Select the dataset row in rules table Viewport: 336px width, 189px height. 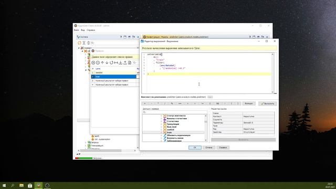tap(115, 72)
